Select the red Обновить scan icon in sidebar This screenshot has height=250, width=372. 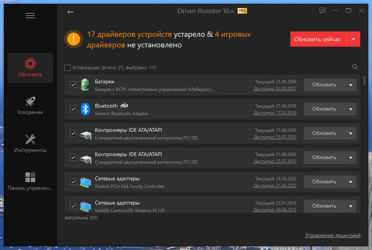click(30, 64)
